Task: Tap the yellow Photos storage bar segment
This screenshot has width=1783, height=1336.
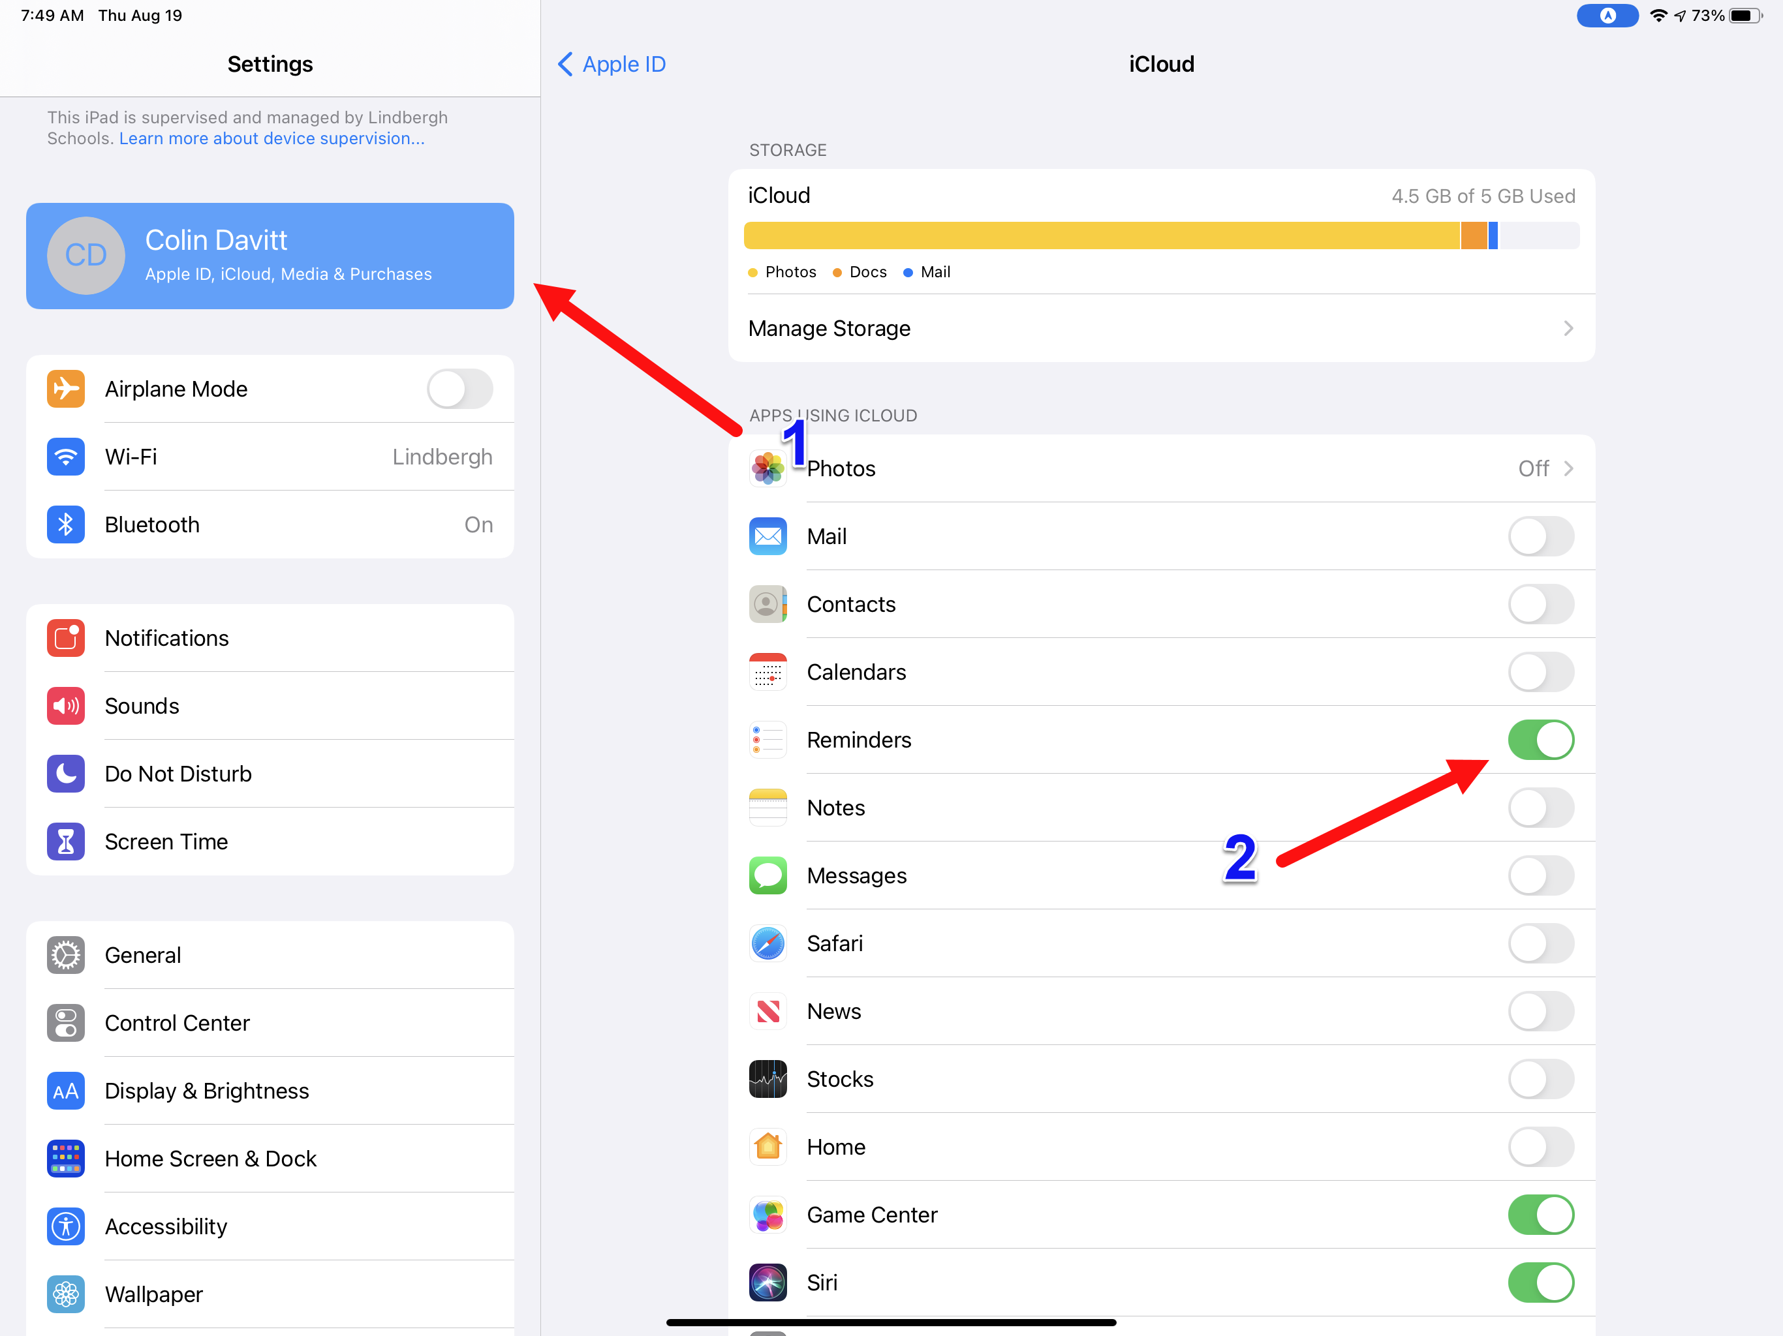Action: click(x=1101, y=235)
